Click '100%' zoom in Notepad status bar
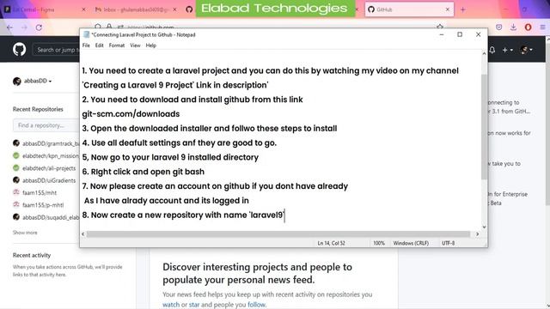This screenshot has height=309, width=550. [379, 243]
